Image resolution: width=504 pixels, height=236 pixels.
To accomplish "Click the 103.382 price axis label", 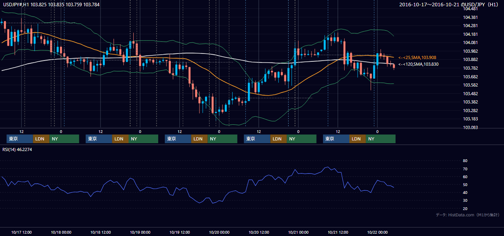I will [x=470, y=102].
